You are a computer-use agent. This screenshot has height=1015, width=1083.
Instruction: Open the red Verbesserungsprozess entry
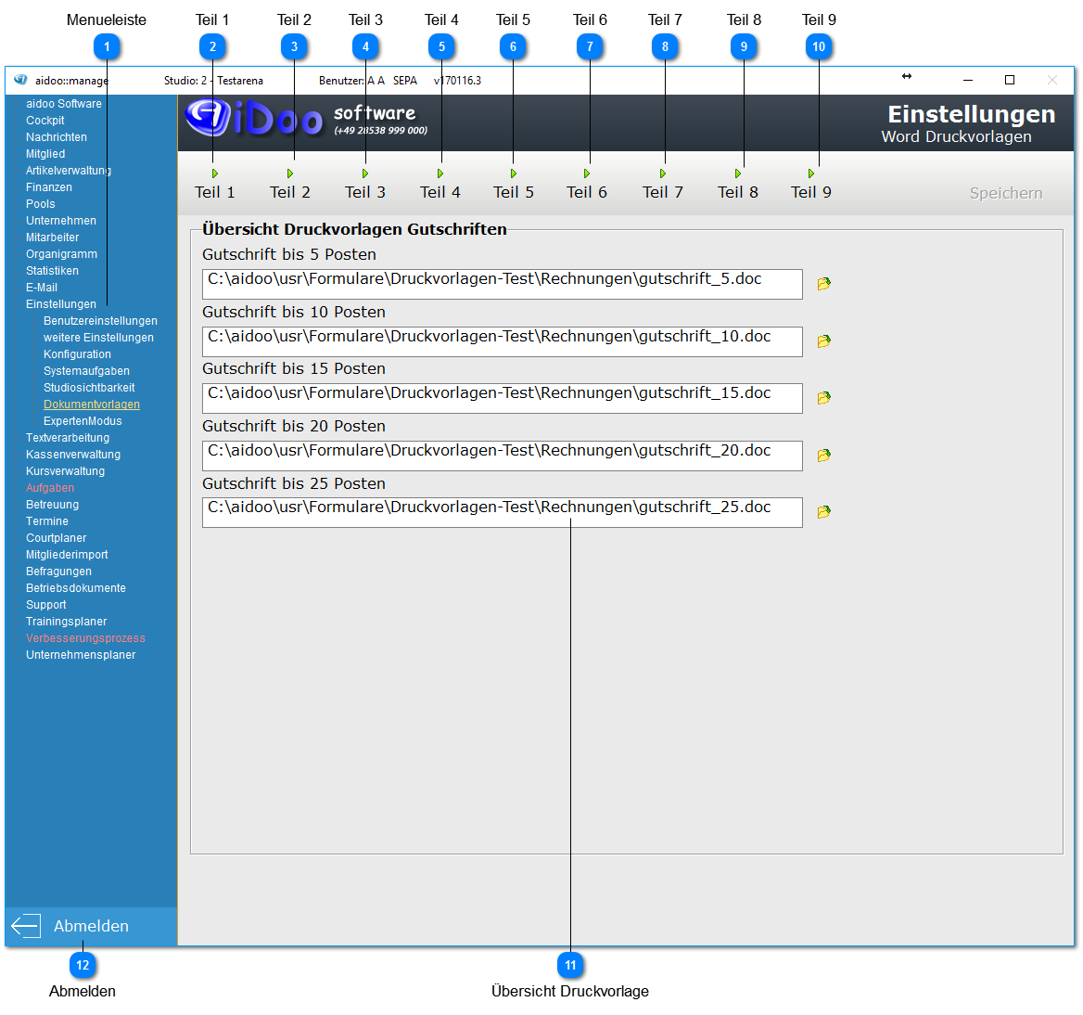tap(85, 637)
